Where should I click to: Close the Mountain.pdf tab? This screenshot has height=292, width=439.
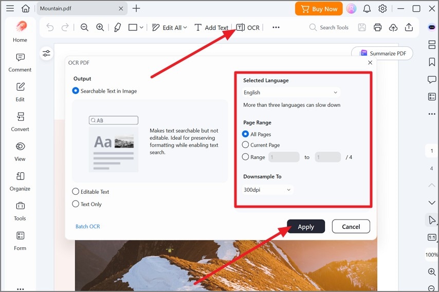click(x=121, y=9)
